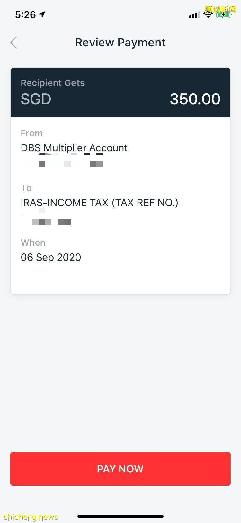Tap the Review Payment page title
The width and height of the screenshot is (241, 523).
coord(120,43)
